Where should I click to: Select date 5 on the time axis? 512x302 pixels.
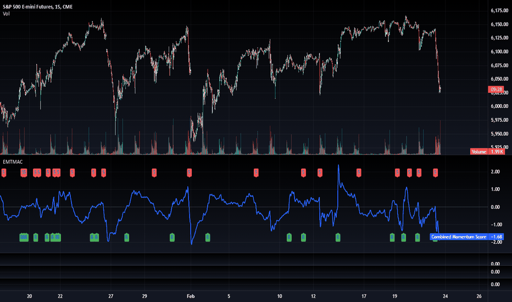229,296
